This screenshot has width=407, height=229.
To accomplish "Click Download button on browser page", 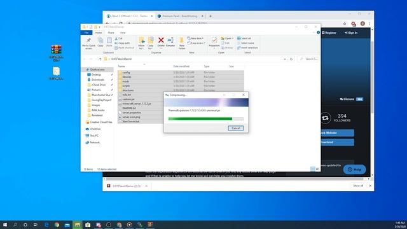I will [x=337, y=142].
